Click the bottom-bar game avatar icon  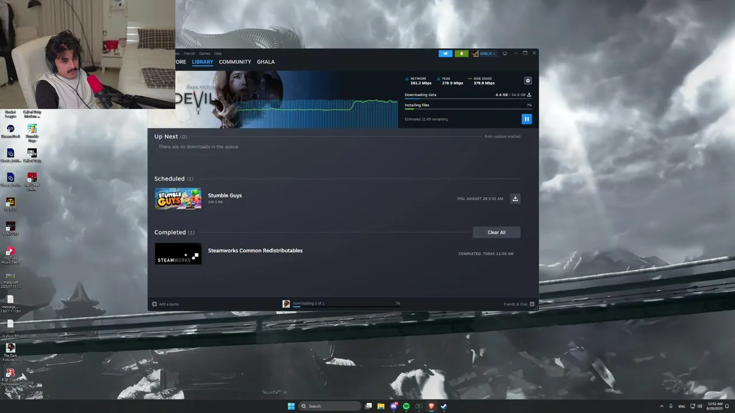pyautogui.click(x=286, y=304)
